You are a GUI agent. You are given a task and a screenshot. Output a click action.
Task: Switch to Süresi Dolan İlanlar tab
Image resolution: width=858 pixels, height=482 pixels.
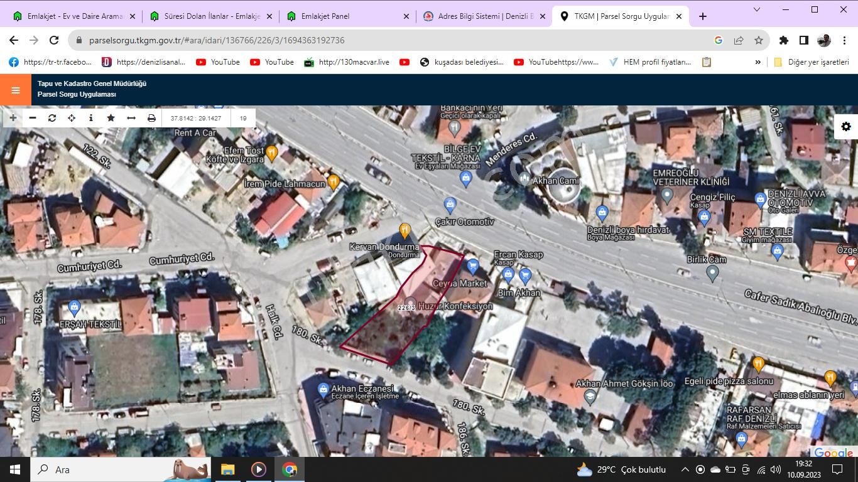pyautogui.click(x=212, y=16)
